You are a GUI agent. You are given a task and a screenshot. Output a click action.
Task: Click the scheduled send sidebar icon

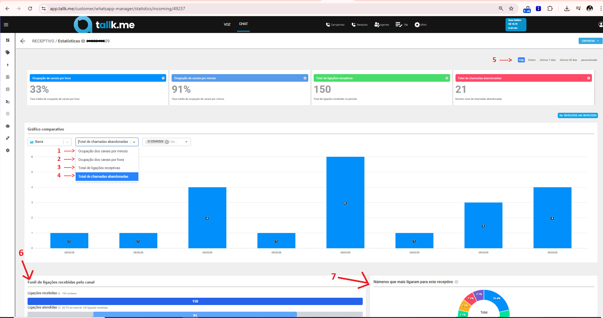pyautogui.click(x=8, y=102)
